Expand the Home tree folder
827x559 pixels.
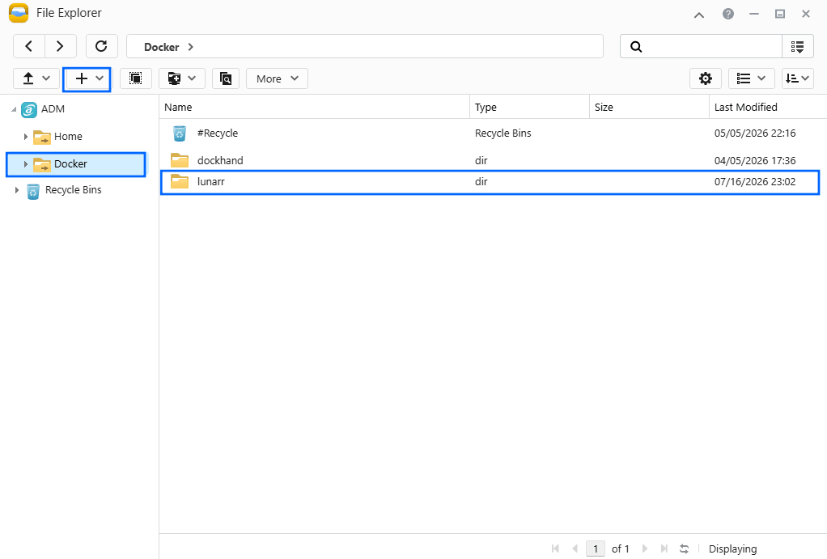[x=25, y=137]
